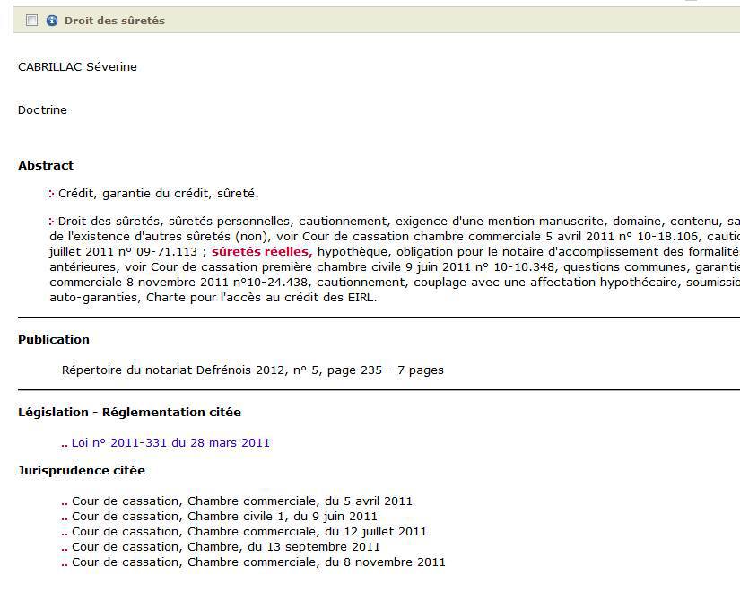
Task: Click the bullet marker before Loi n° 2011-331
Action: 65,443
